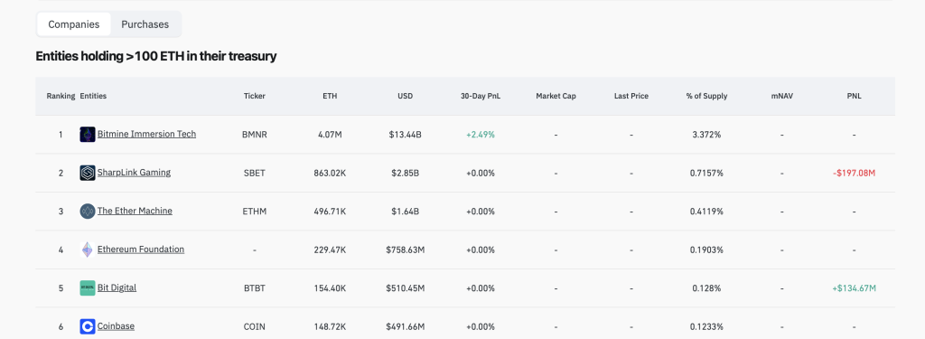
Task: Switch to the Purchases tab
Action: pos(145,24)
